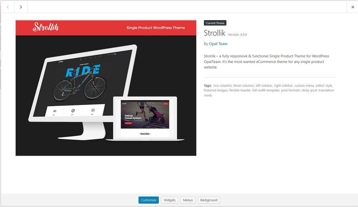Click the laptop stroller preview image
The height and width of the screenshot is (207, 358).
(x=145, y=115)
